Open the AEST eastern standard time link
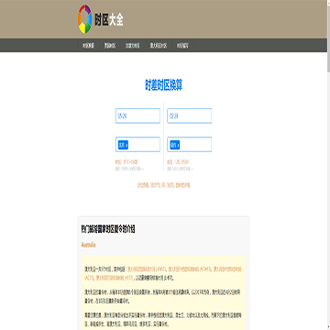 (x=114, y=278)
